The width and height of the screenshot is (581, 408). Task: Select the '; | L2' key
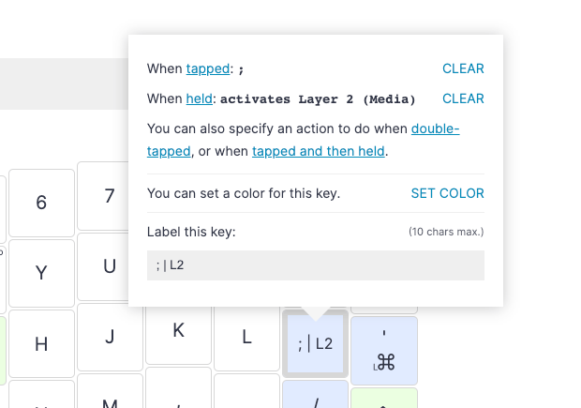pos(315,343)
